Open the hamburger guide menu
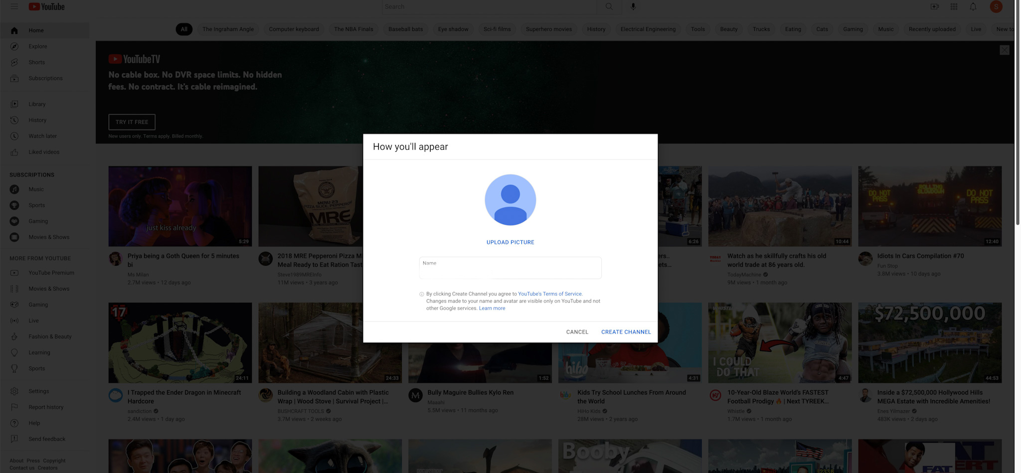Viewport: 1021px width, 473px height. 14,6
